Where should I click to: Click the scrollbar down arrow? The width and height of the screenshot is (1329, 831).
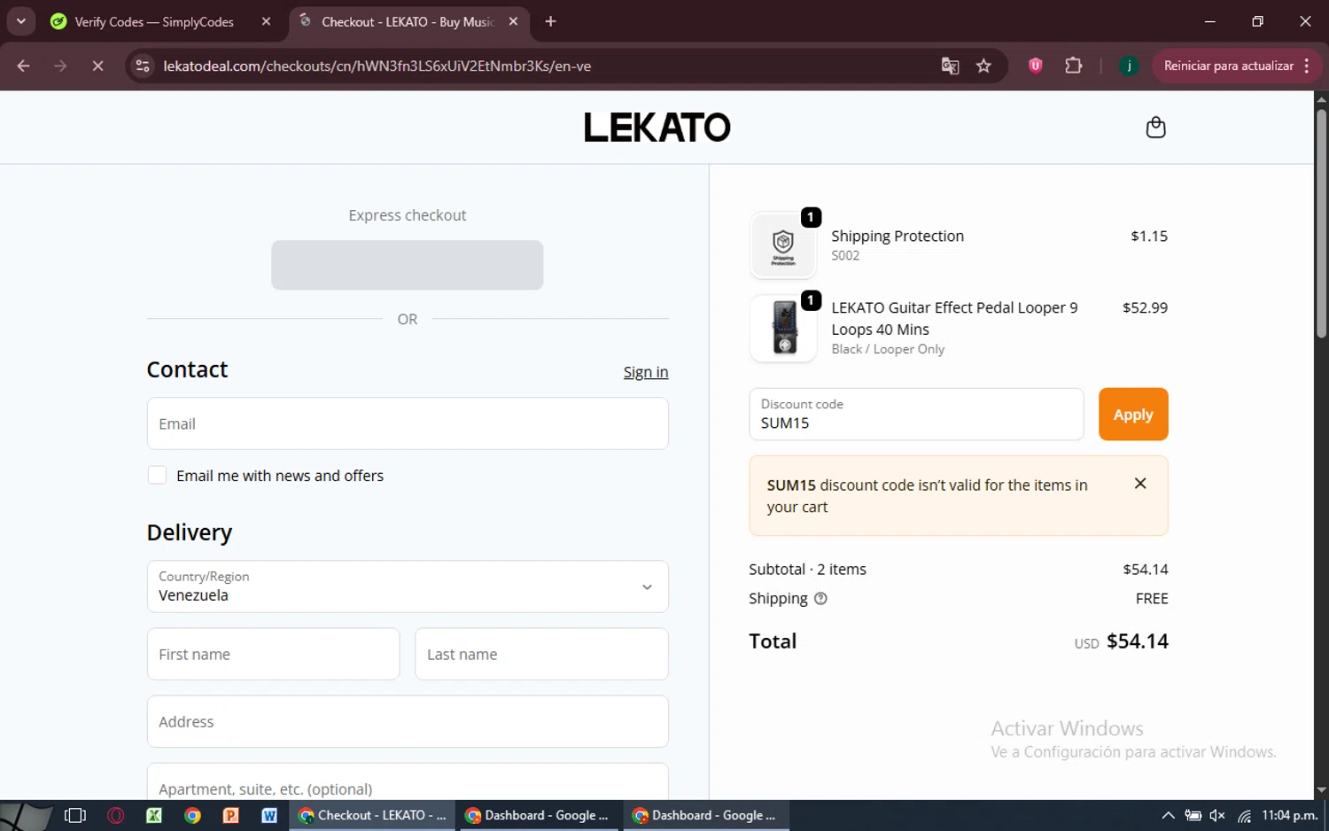pyautogui.click(x=1321, y=790)
